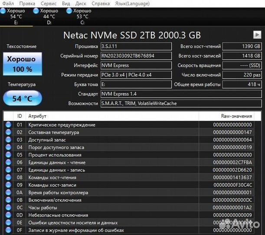Click status icon of row 0D
Screen dimensions: 265x235
8,215
